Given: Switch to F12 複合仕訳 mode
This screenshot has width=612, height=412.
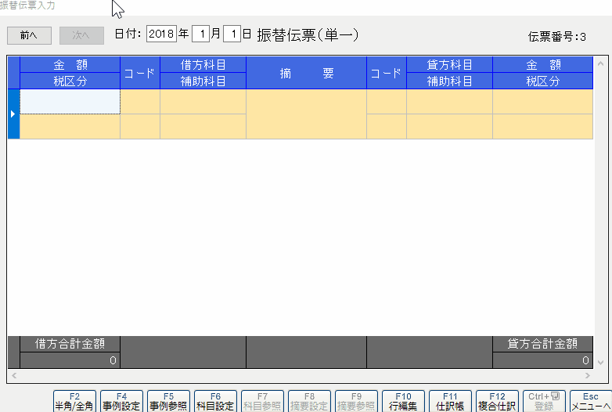Looking at the screenshot, I should pos(497,401).
